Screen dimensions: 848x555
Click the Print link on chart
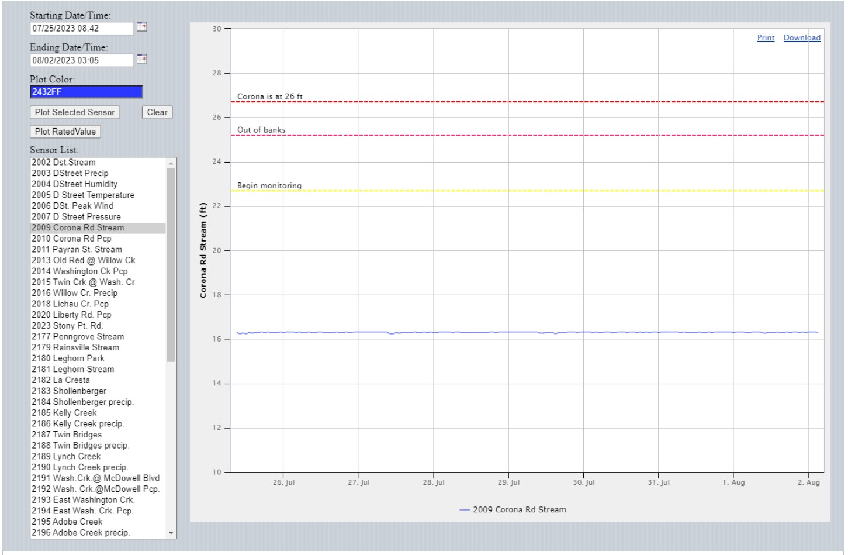(x=766, y=38)
